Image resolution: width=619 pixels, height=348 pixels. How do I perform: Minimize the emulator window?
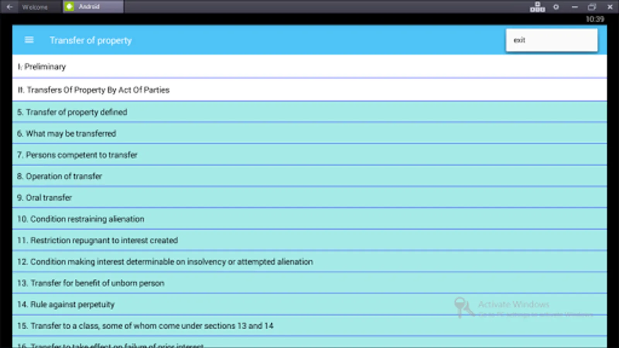click(575, 7)
